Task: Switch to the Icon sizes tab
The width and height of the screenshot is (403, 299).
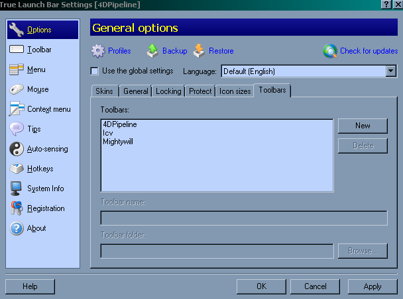Action: coord(235,91)
